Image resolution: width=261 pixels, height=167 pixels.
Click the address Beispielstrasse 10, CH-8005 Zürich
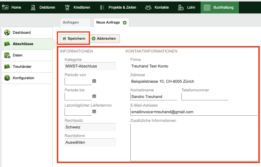163,82
